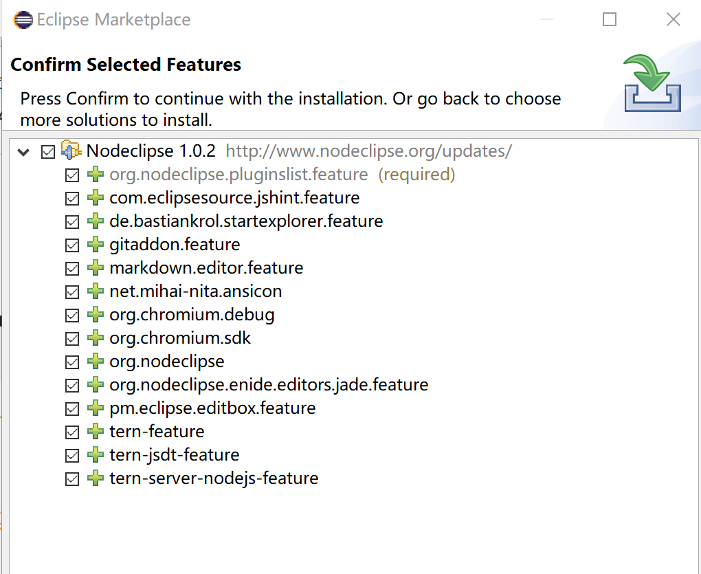The width and height of the screenshot is (701, 574).
Task: Uncheck the top-level Nodeclipse 1.0.2 checkbox
Action: click(x=48, y=151)
